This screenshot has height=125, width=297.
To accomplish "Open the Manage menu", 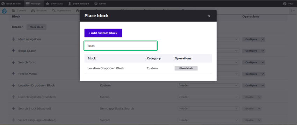I will click(33, 3).
